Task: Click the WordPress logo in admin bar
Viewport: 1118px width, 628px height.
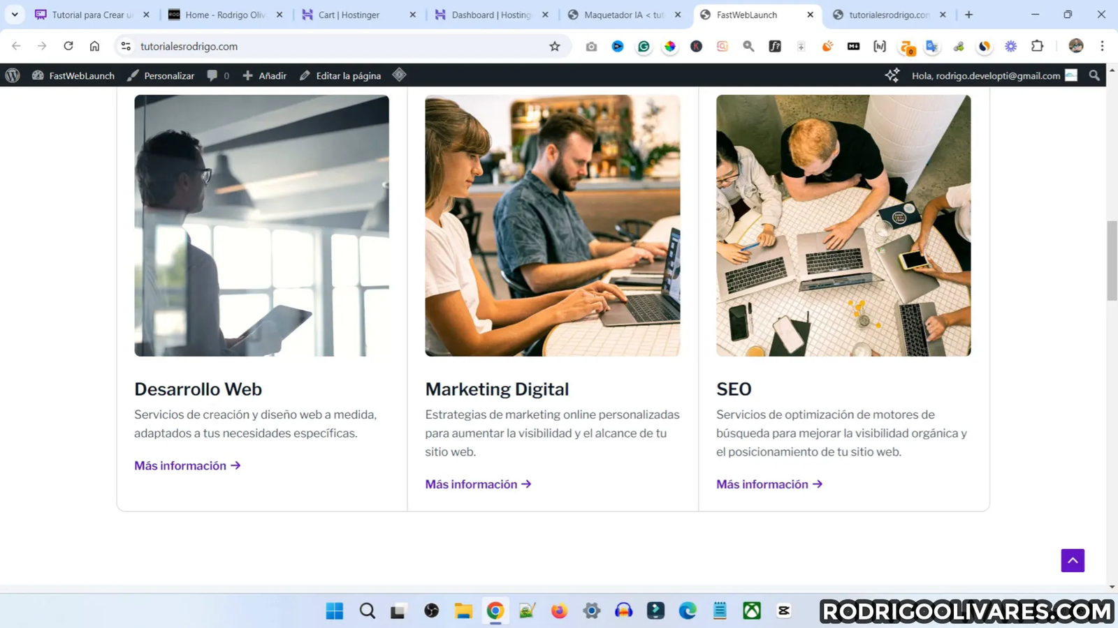Action: 13,75
